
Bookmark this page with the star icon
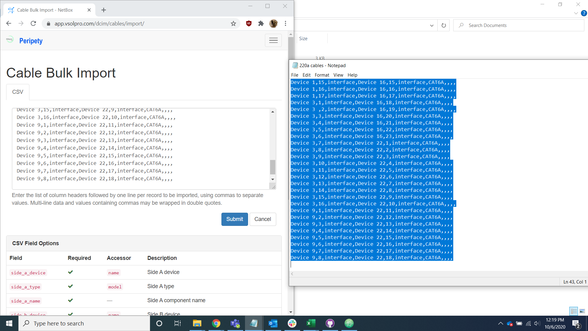click(x=233, y=24)
